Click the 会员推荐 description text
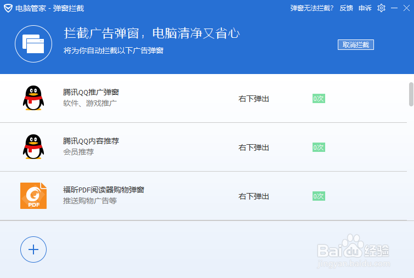The height and width of the screenshot is (278, 414). pyautogui.click(x=78, y=152)
